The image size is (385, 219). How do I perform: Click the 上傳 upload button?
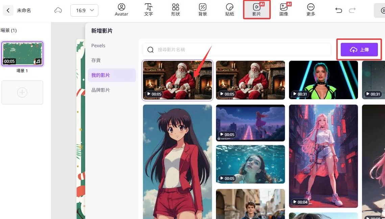359,50
